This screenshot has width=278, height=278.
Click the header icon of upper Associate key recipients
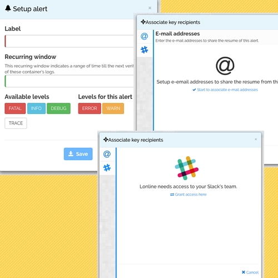(x=143, y=22)
